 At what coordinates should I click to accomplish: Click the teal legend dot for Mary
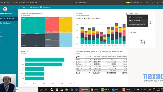click(x=80, y=19)
